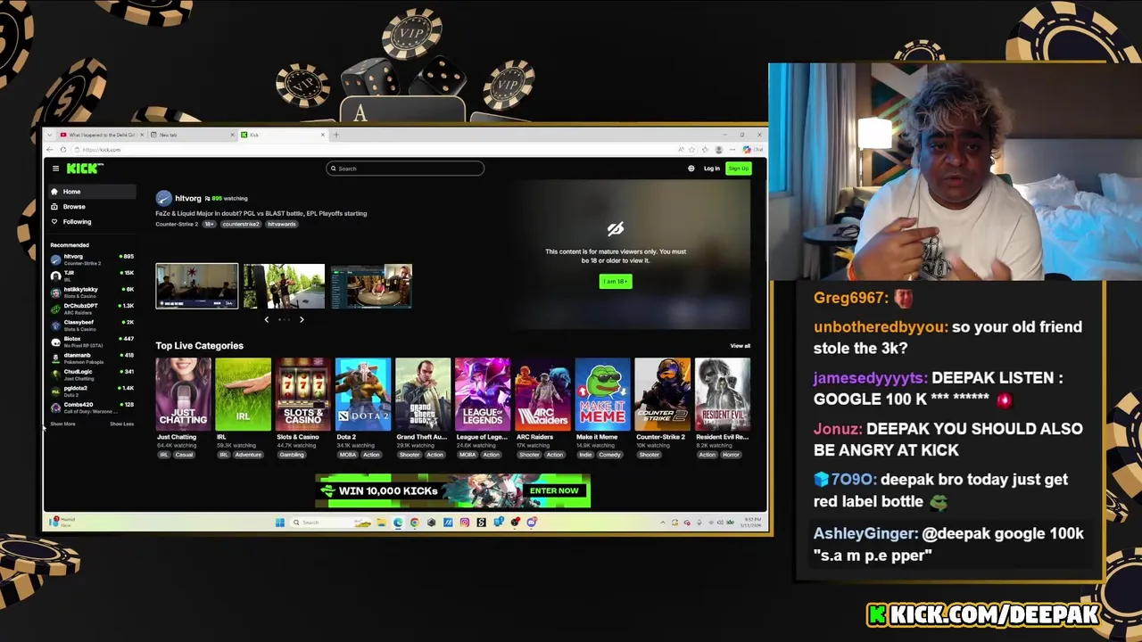Click the hltvawards tag on featured stream
Viewport: 1142px width, 642px height.
click(282, 225)
